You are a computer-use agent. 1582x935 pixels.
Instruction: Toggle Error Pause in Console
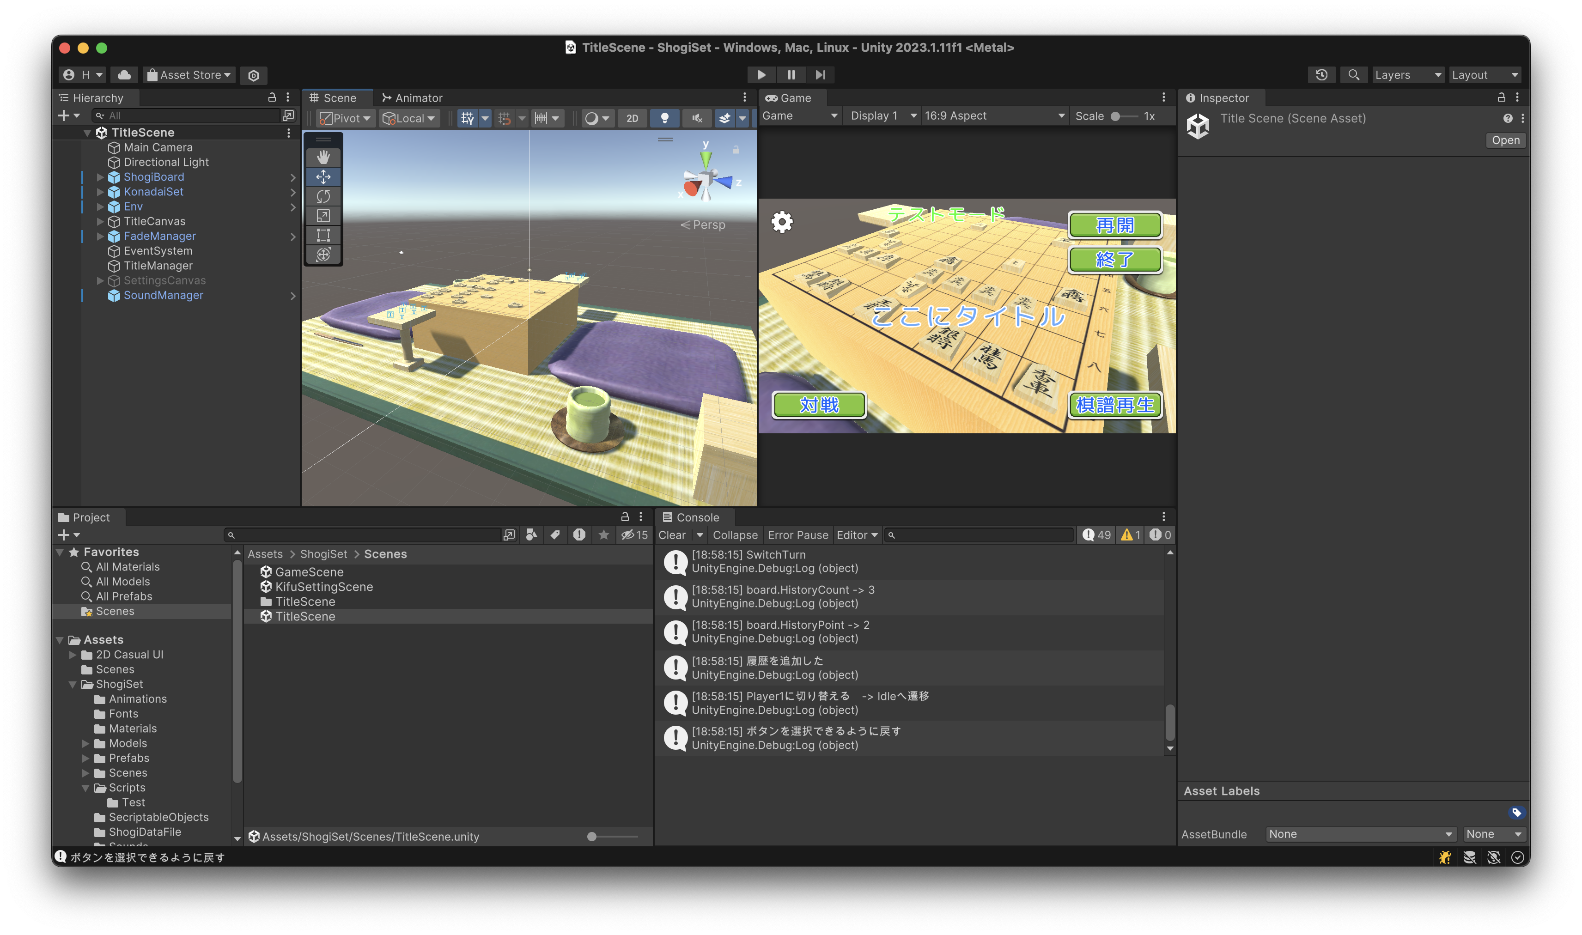(797, 535)
